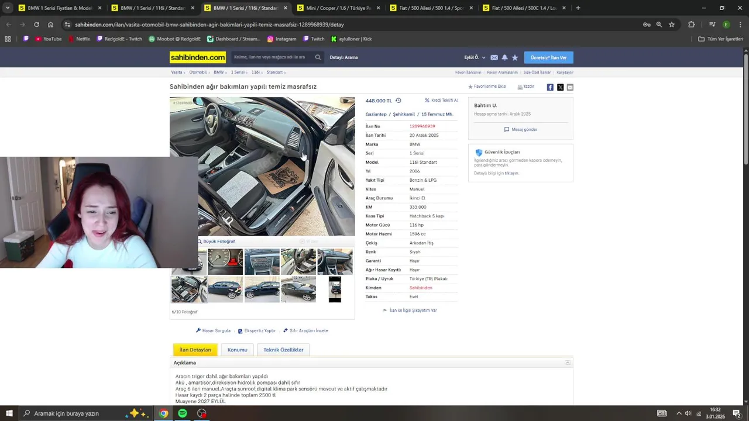Screen dimensions: 749x421
Task: Click Ücretsiz İlan Ver button
Action: coord(548,57)
